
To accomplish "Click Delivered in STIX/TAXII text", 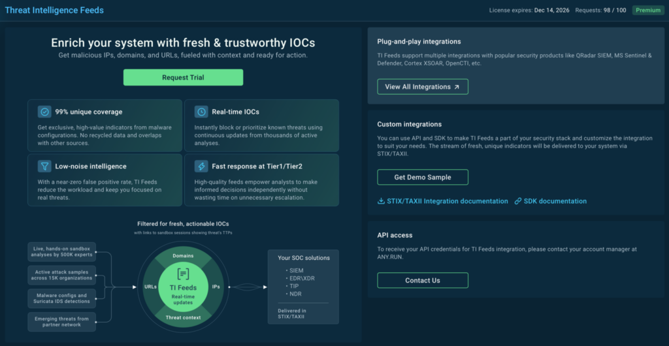I will pyautogui.click(x=292, y=313).
